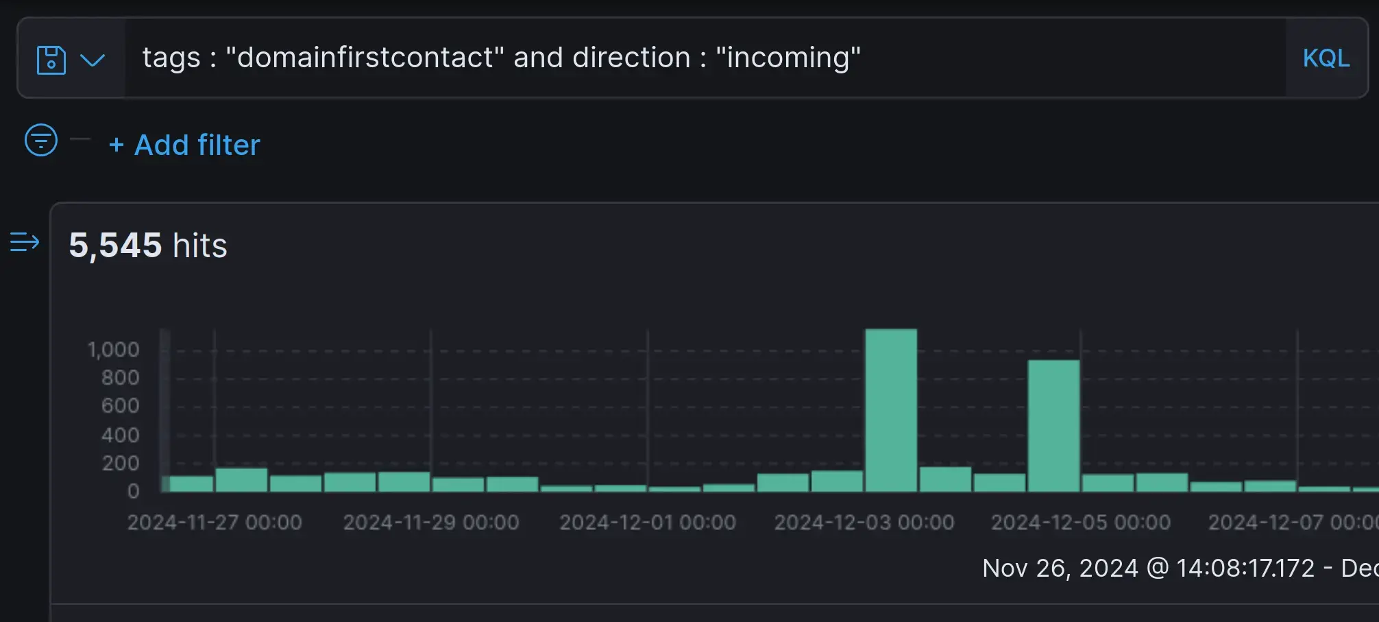Click the 2024-11-29 00:00 axis label
Image resolution: width=1379 pixels, height=622 pixels.
tap(431, 523)
